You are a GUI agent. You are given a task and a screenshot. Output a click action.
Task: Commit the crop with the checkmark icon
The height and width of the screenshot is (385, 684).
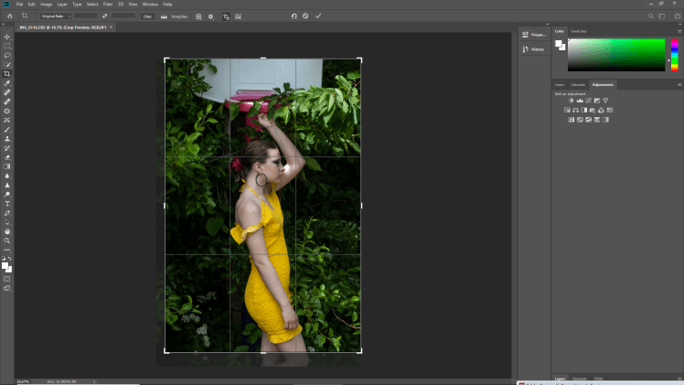click(x=318, y=16)
